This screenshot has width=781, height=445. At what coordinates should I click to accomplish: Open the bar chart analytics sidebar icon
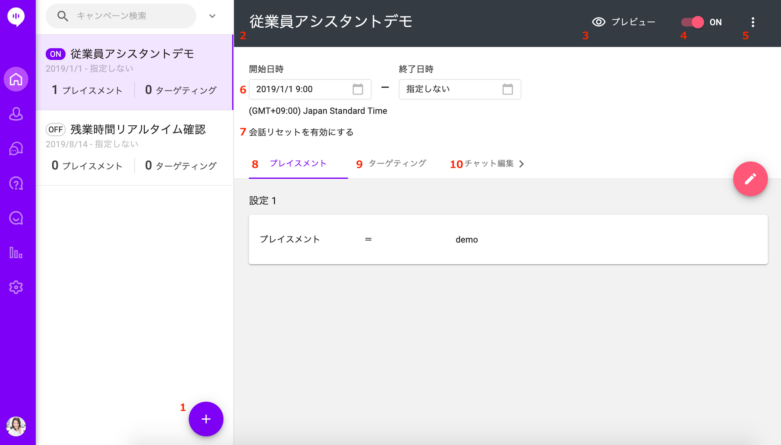tap(16, 253)
